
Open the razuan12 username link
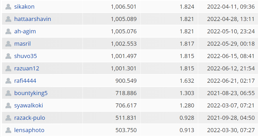coord(27,68)
